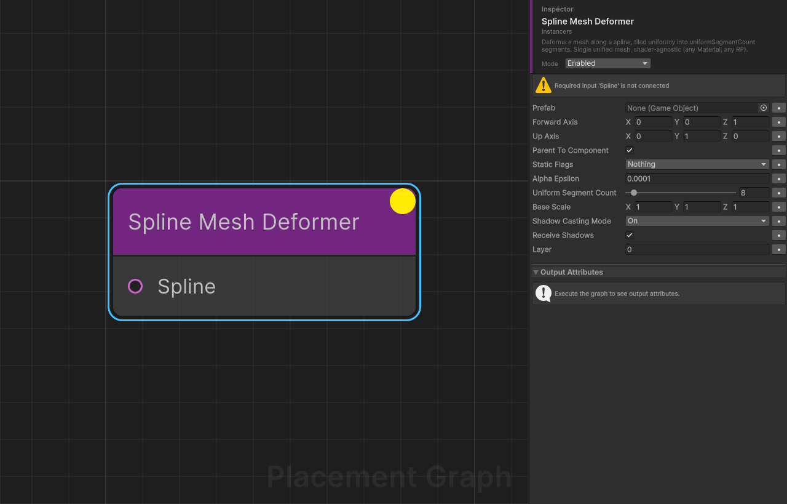
Task: Click the Base Scale Z field
Action: point(750,207)
